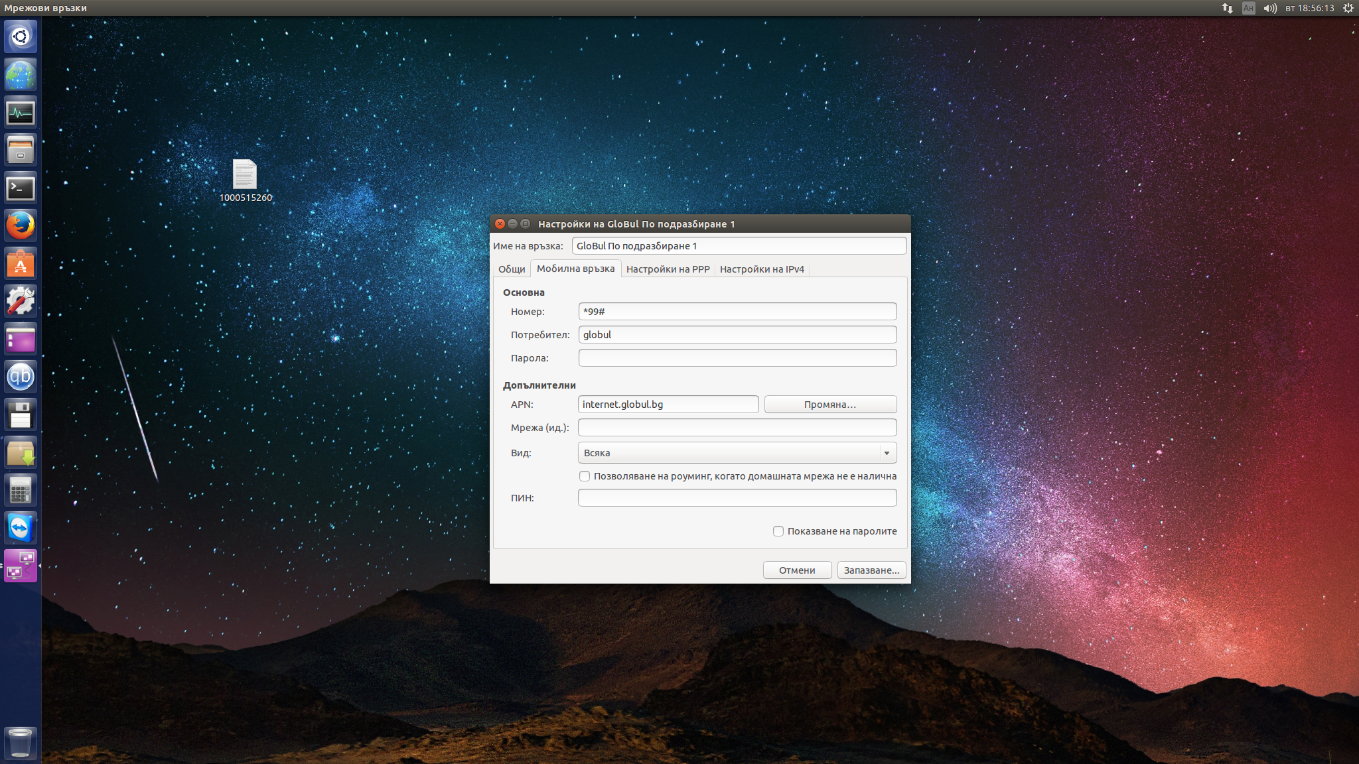This screenshot has height=764, width=1359.
Task: Click the Промяна... APN button
Action: [830, 405]
